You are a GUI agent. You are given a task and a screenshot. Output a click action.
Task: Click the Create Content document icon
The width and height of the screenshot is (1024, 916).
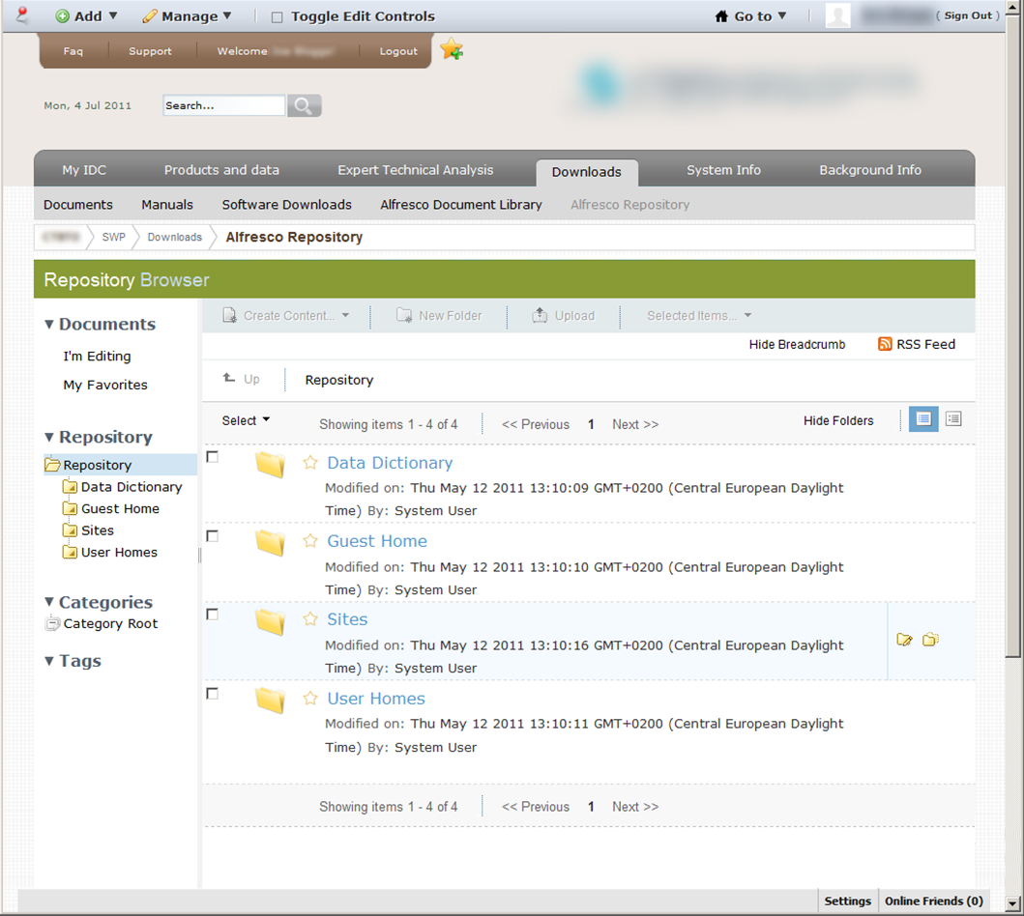pyautogui.click(x=229, y=316)
